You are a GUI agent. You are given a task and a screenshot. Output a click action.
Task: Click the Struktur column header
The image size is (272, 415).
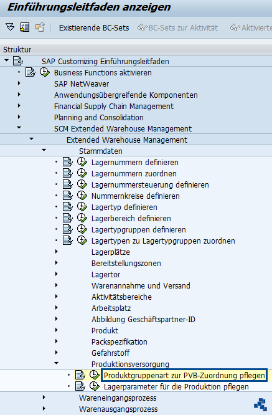(x=17, y=49)
